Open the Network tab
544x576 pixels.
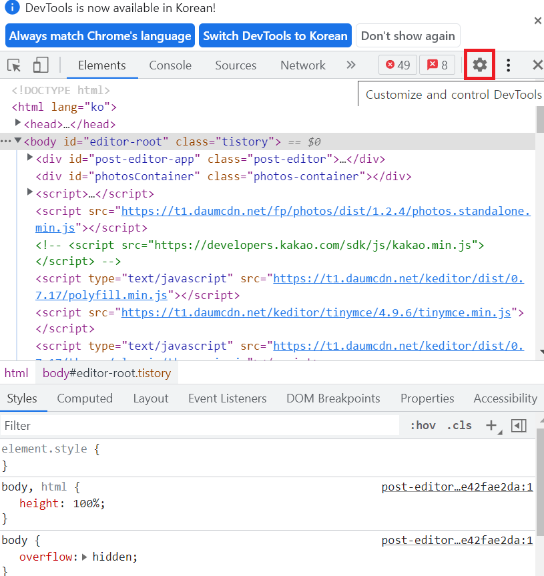(302, 65)
